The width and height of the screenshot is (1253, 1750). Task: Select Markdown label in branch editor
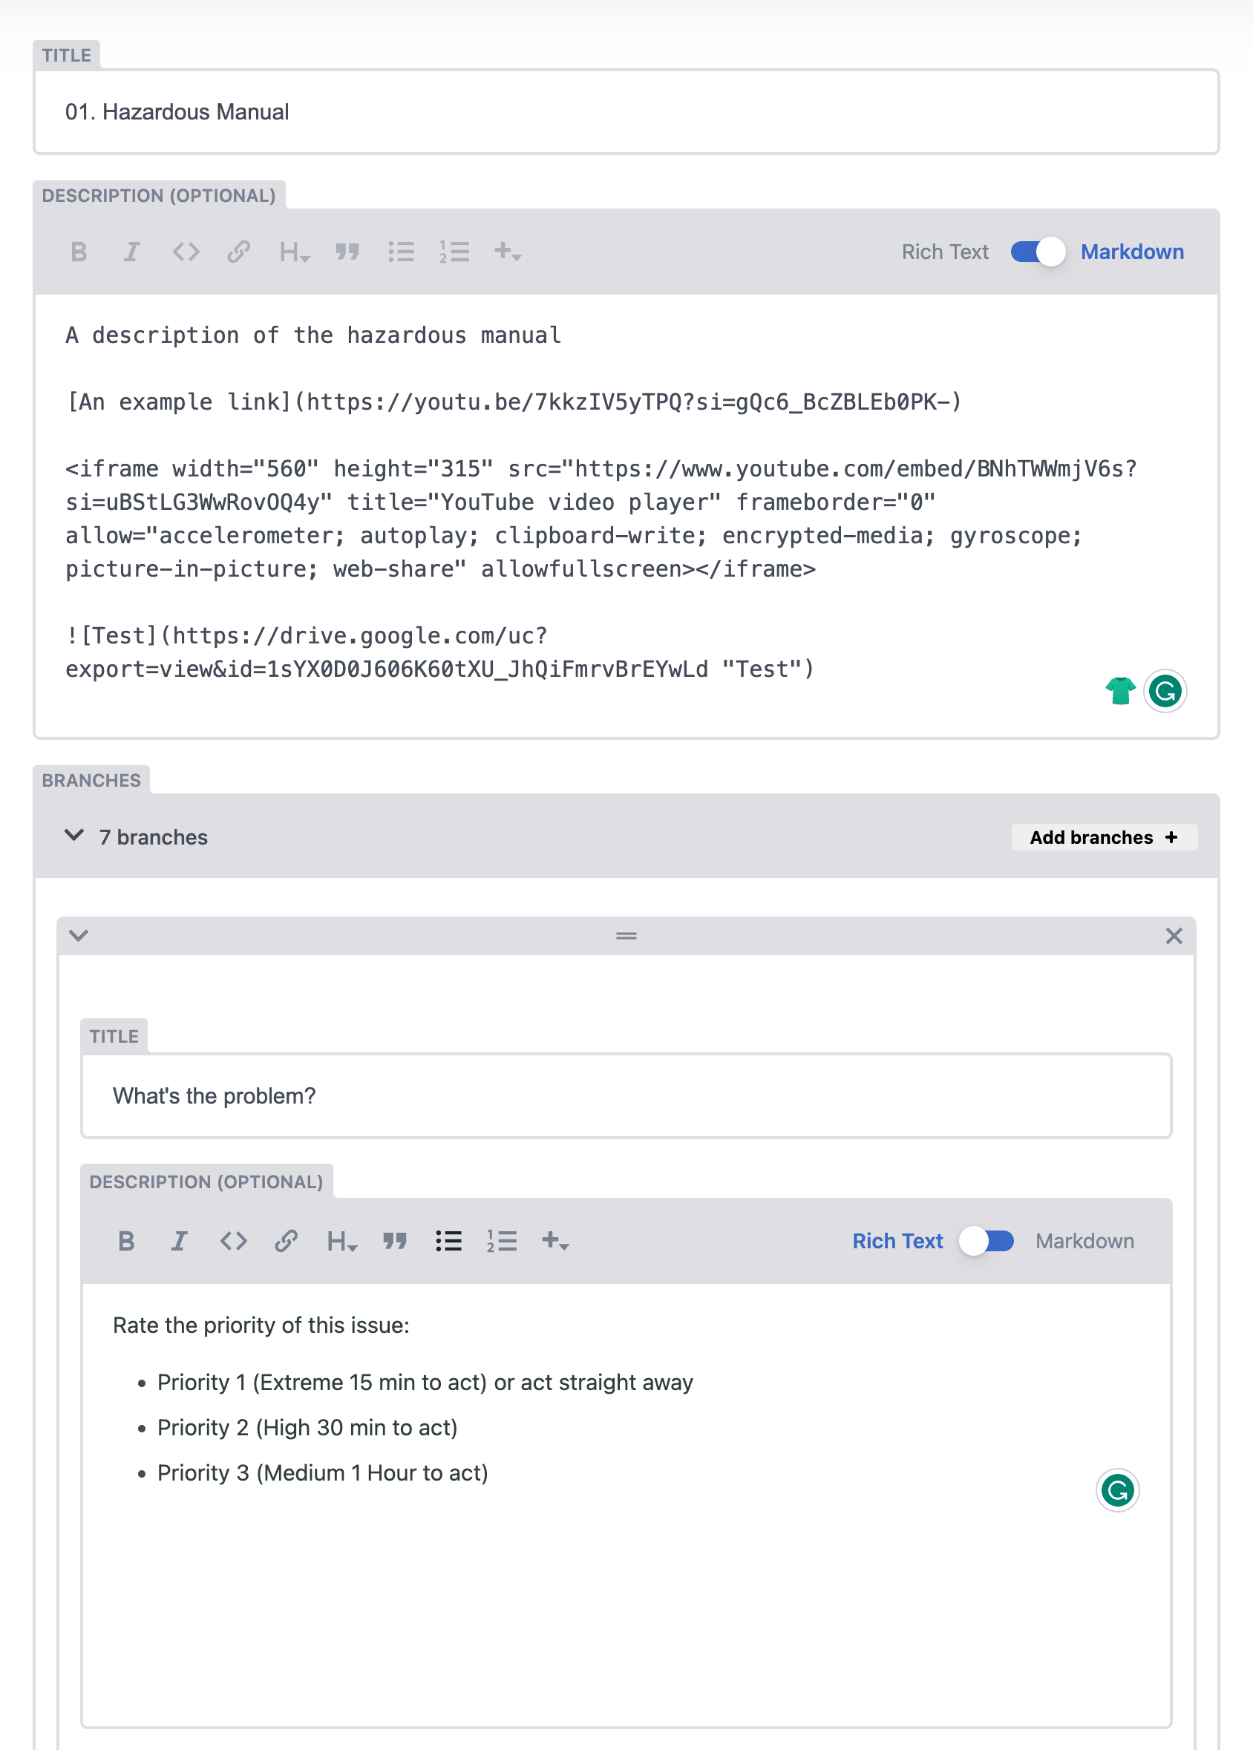(1084, 1241)
